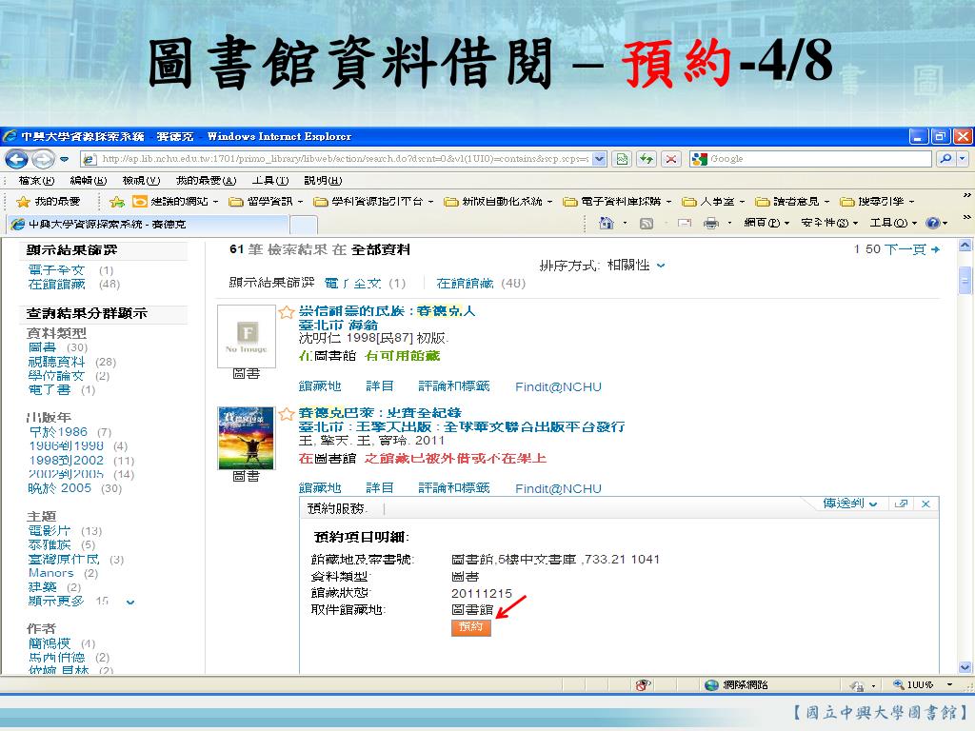
Task: Open the 人事室 favorites folder
Action: (x=713, y=202)
